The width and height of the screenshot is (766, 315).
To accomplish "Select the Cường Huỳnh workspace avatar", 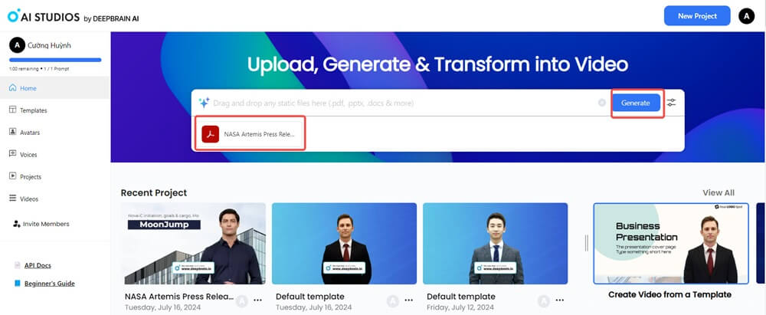I will pos(17,45).
